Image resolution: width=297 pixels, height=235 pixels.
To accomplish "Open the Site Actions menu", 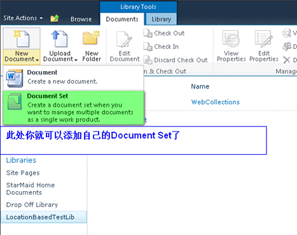I will click(x=23, y=18).
